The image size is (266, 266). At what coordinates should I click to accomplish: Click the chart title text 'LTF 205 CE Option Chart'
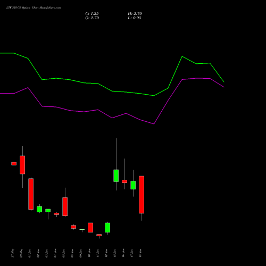coord(22,8)
